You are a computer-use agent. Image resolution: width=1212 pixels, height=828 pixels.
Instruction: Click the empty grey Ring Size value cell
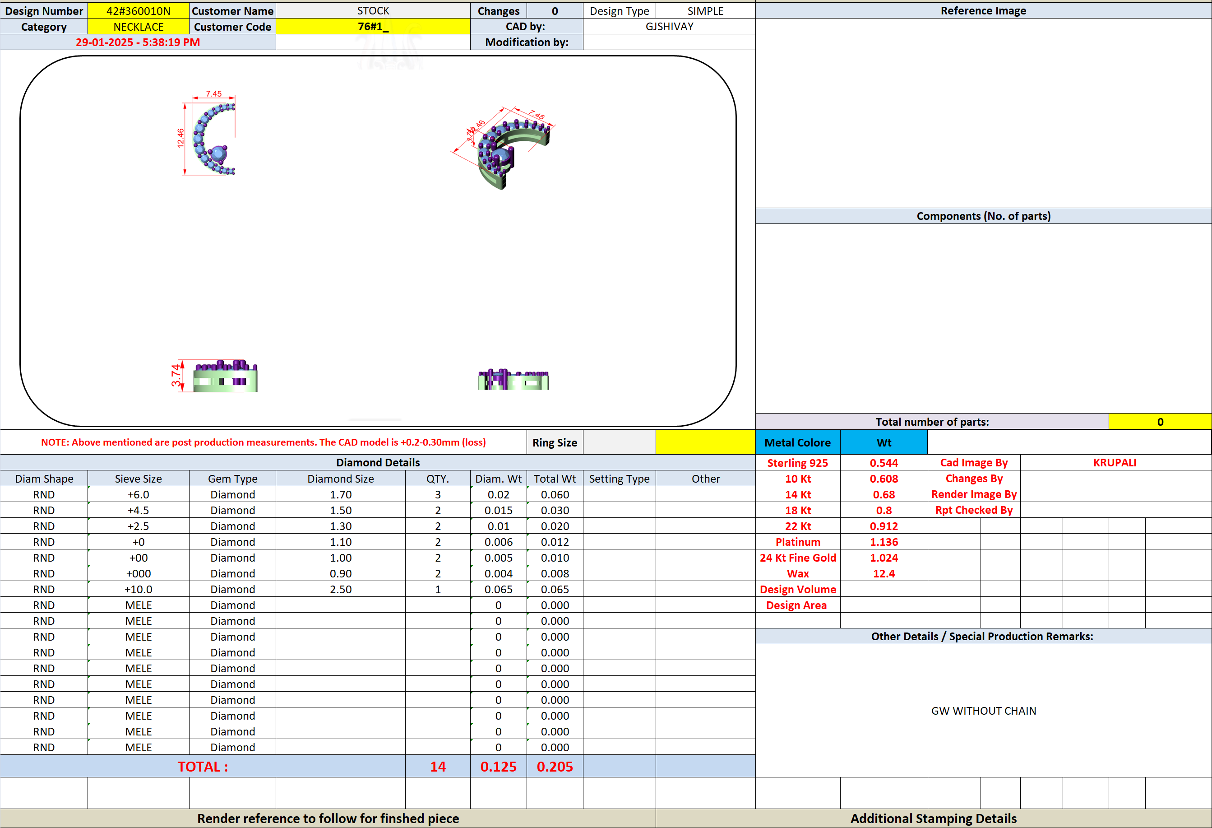point(619,442)
